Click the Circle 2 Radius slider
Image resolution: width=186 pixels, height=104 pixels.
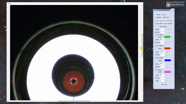pos(169,52)
